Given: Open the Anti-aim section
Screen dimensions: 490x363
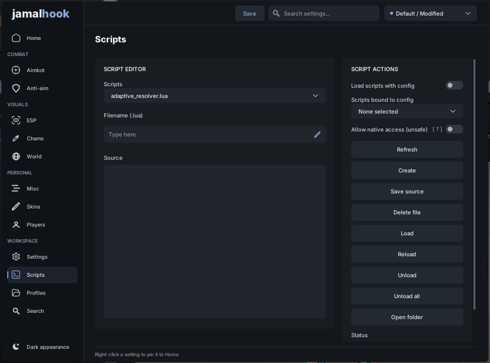Looking at the screenshot, I should 42,88.
